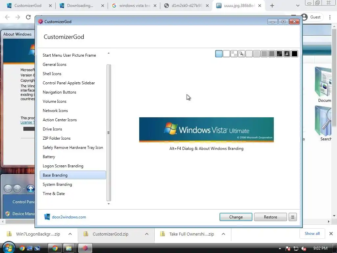Reload the browser page
The image size is (337, 253).
28,17
